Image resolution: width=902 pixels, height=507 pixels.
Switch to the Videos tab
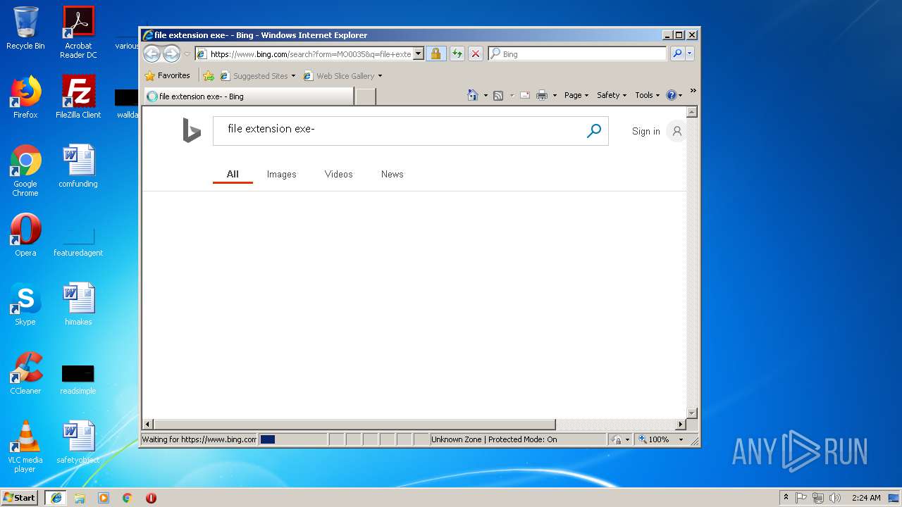coord(338,175)
